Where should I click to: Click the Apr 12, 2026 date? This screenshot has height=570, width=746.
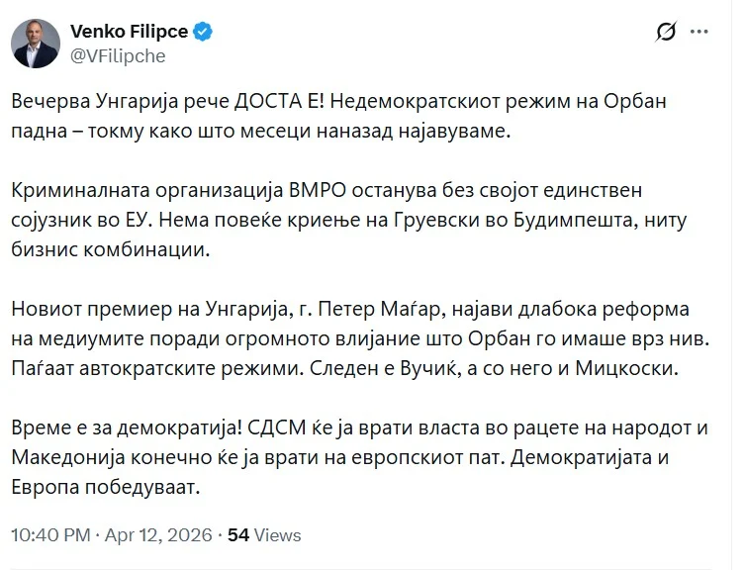pos(155,535)
